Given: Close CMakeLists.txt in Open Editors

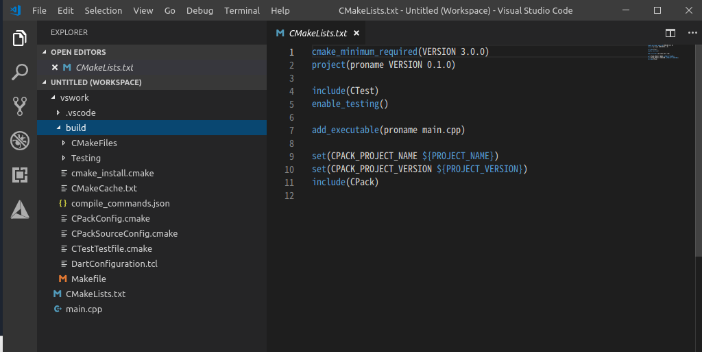Looking at the screenshot, I should pos(55,67).
